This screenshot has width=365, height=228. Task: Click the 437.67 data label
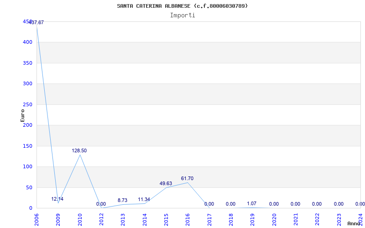point(36,22)
